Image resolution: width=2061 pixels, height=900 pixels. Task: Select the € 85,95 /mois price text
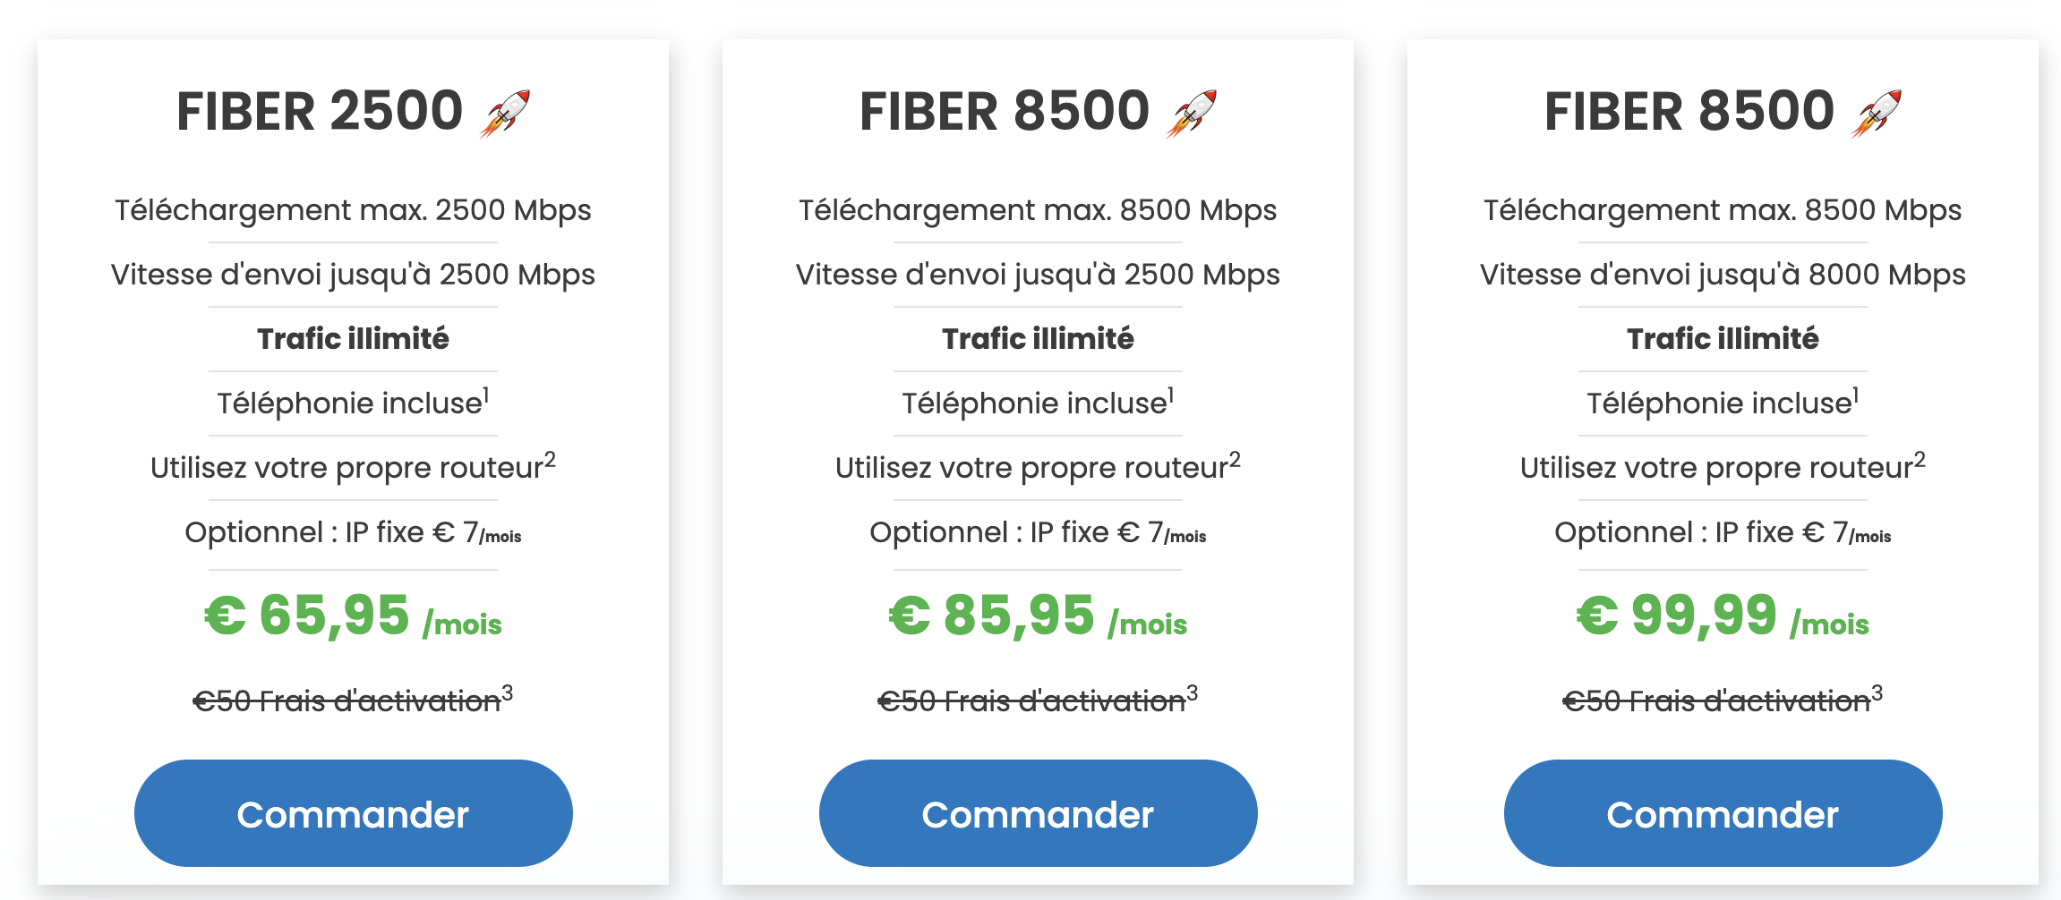pyautogui.click(x=1038, y=616)
